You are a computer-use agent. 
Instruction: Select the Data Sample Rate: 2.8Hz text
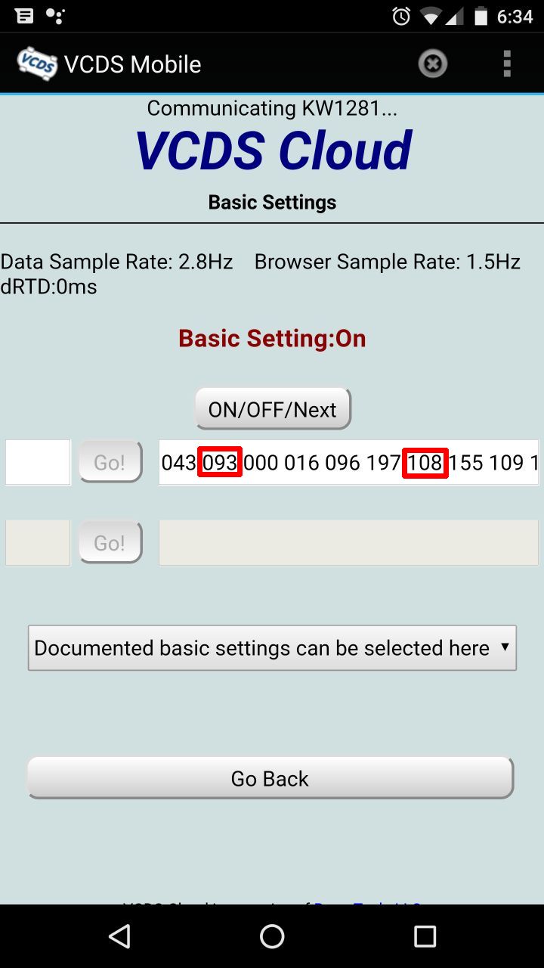click(x=116, y=262)
